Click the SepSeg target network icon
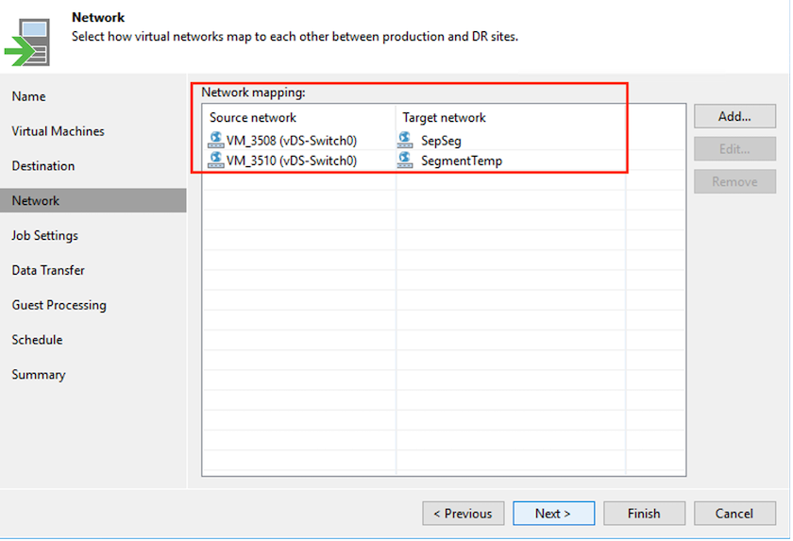The image size is (793, 541). pyautogui.click(x=406, y=141)
